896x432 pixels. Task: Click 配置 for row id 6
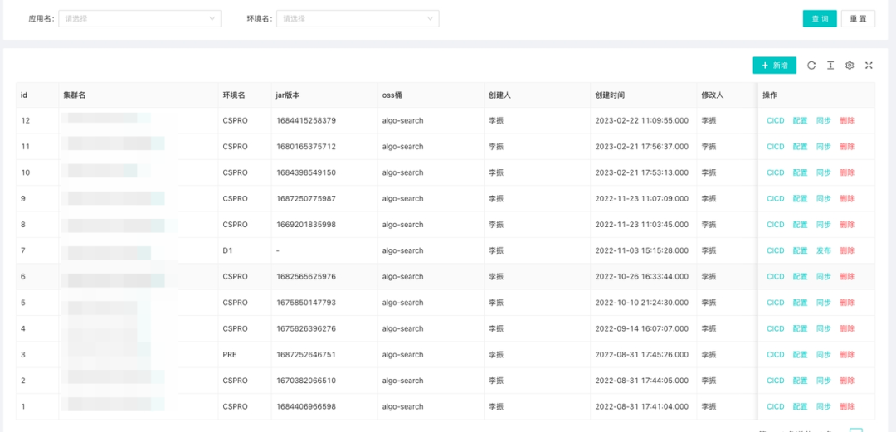coord(800,277)
